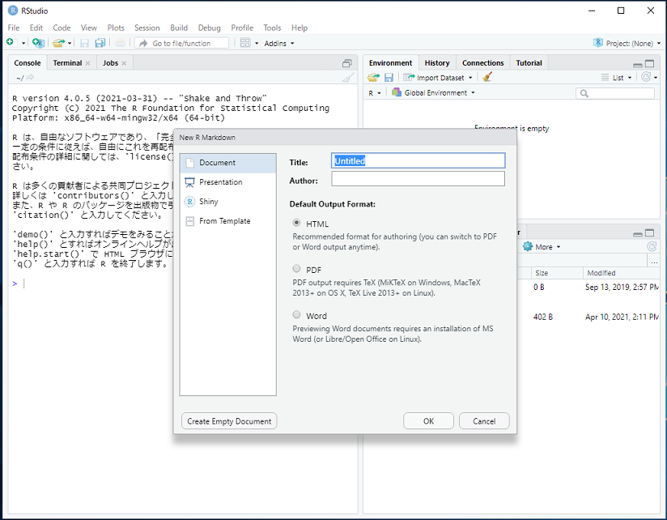Expand the Addins dropdown
This screenshot has width=667, height=520.
pyautogui.click(x=279, y=44)
